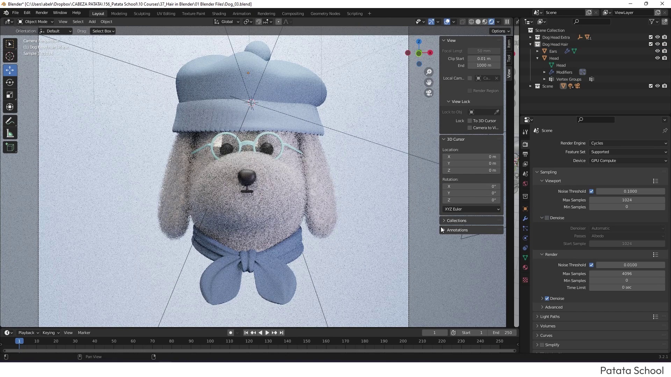Select the Add Cube tool
Screen dimensions: 671x377
click(x=10, y=147)
